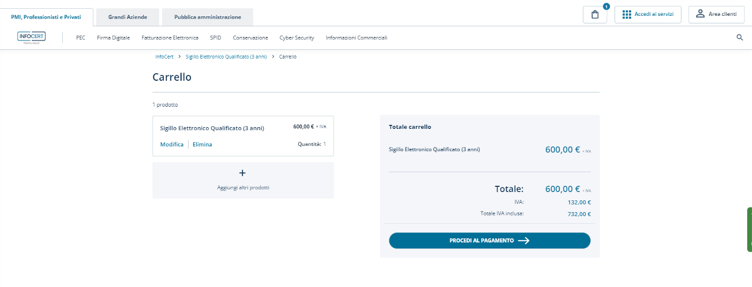
Task: Open Firma Digitale menu item
Action: pos(113,37)
